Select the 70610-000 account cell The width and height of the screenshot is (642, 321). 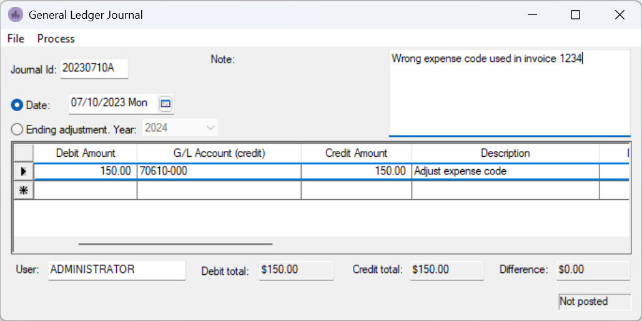(219, 171)
